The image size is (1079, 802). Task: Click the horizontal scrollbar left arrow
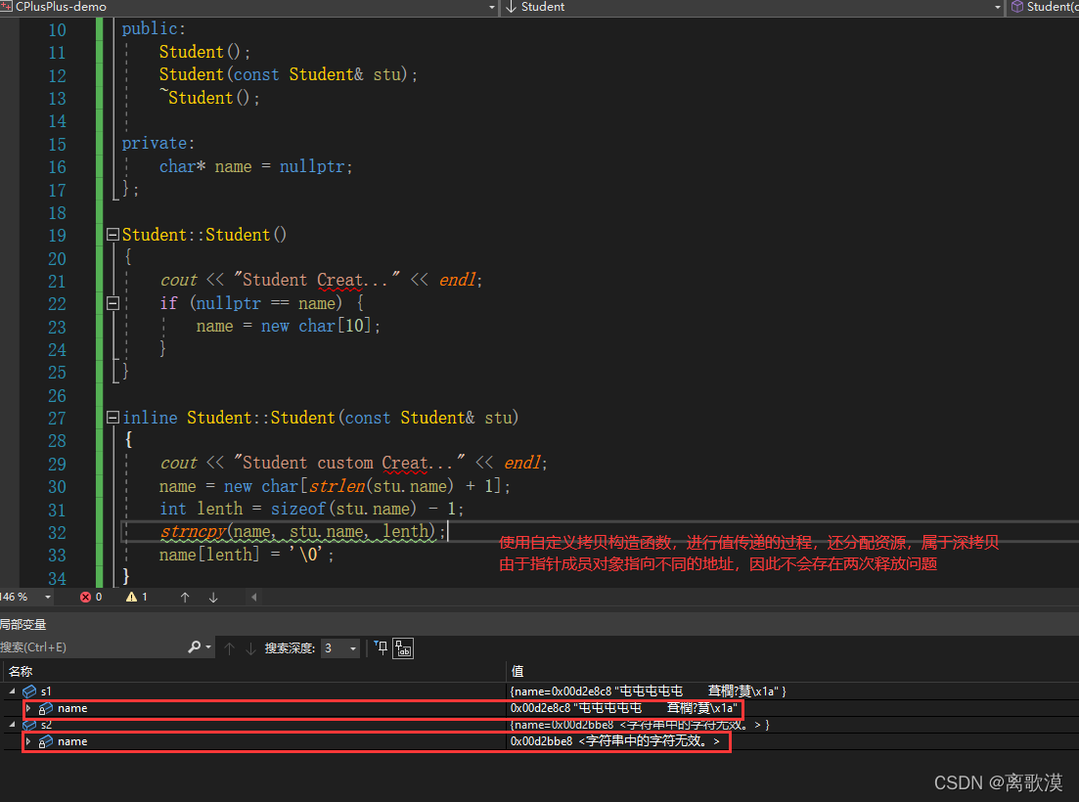[x=254, y=597]
